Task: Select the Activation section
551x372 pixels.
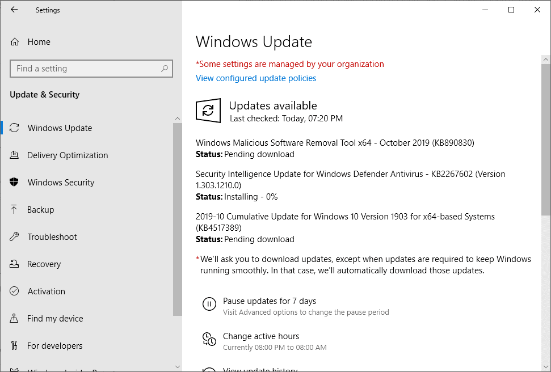Action: click(x=47, y=291)
